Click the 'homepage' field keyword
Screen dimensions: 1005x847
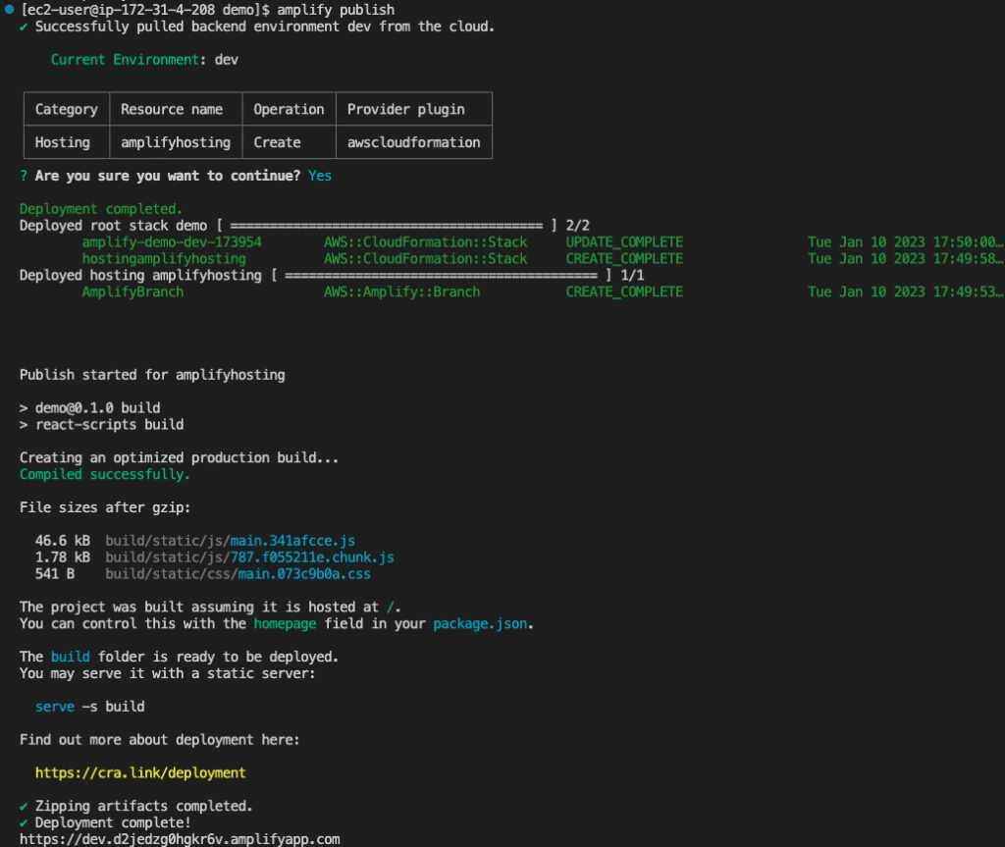(x=285, y=624)
